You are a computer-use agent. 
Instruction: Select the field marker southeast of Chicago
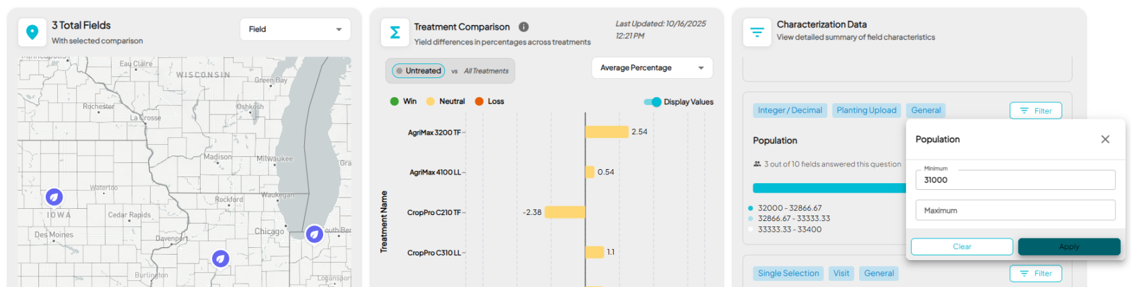[x=314, y=234]
